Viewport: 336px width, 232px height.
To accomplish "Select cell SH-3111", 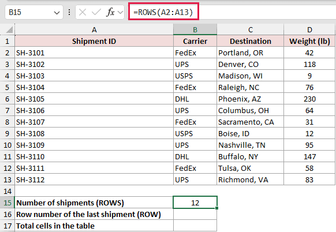I will (x=94, y=168).
